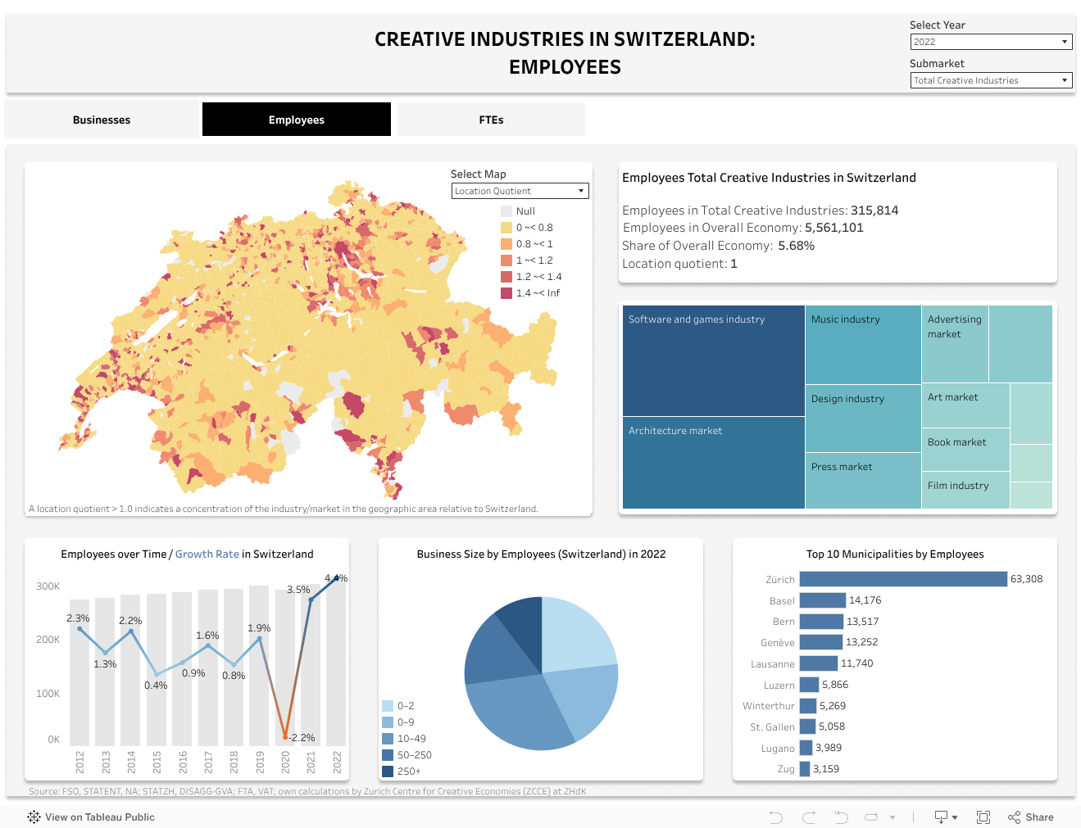Screen dimensions: 1081x828
Task: Click the Zürich bar in Top 10 chart
Action: [902, 579]
